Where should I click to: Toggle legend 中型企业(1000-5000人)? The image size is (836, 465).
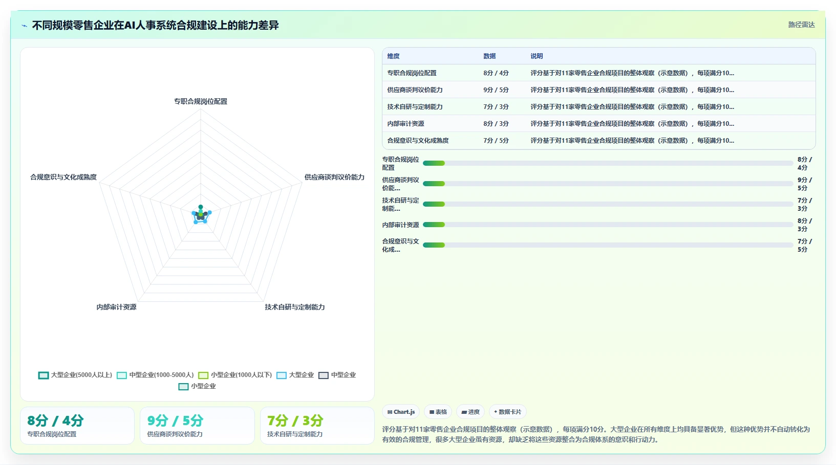155,375
